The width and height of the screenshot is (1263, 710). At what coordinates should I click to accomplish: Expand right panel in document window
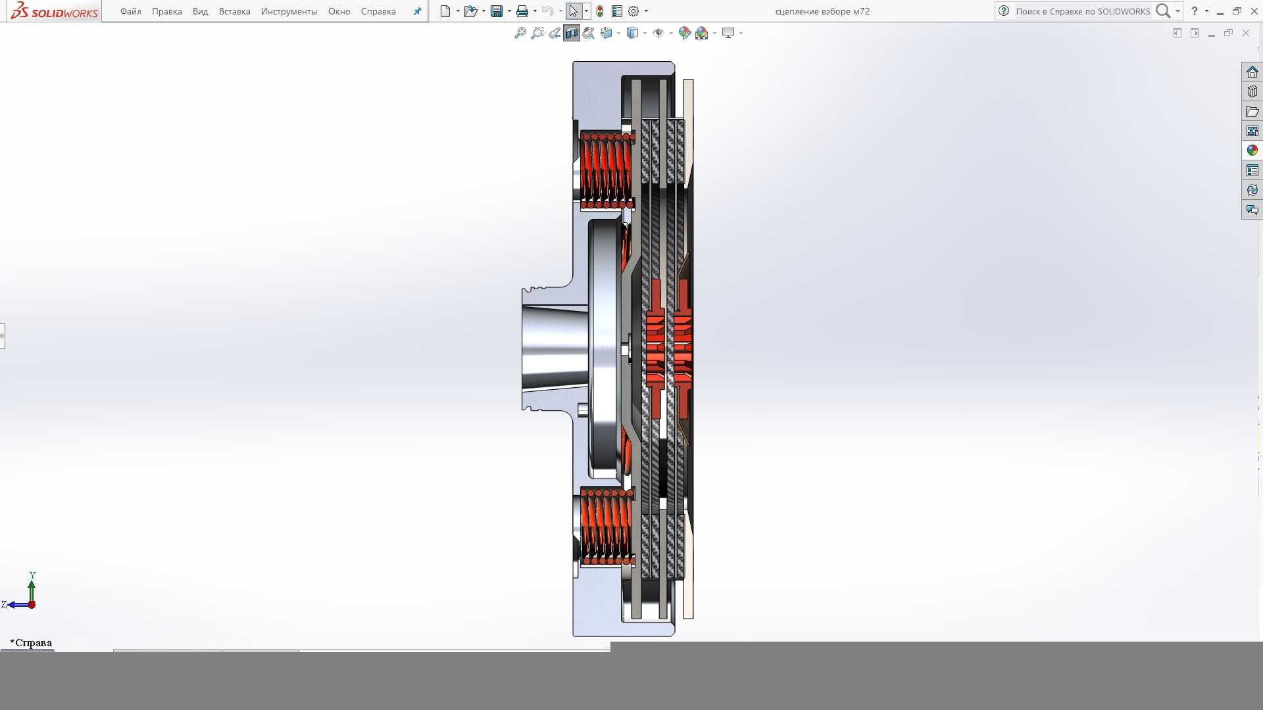pos(1195,33)
